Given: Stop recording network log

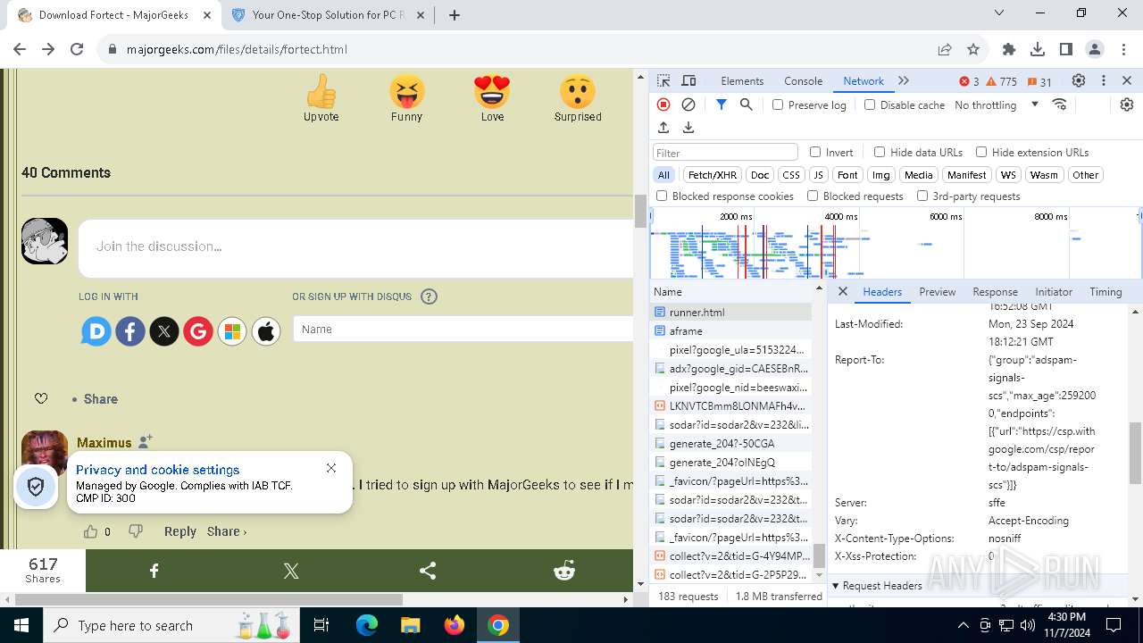Looking at the screenshot, I should (663, 104).
